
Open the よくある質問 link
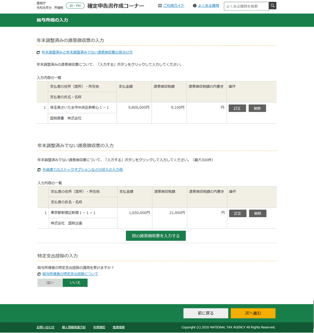click(x=209, y=6)
